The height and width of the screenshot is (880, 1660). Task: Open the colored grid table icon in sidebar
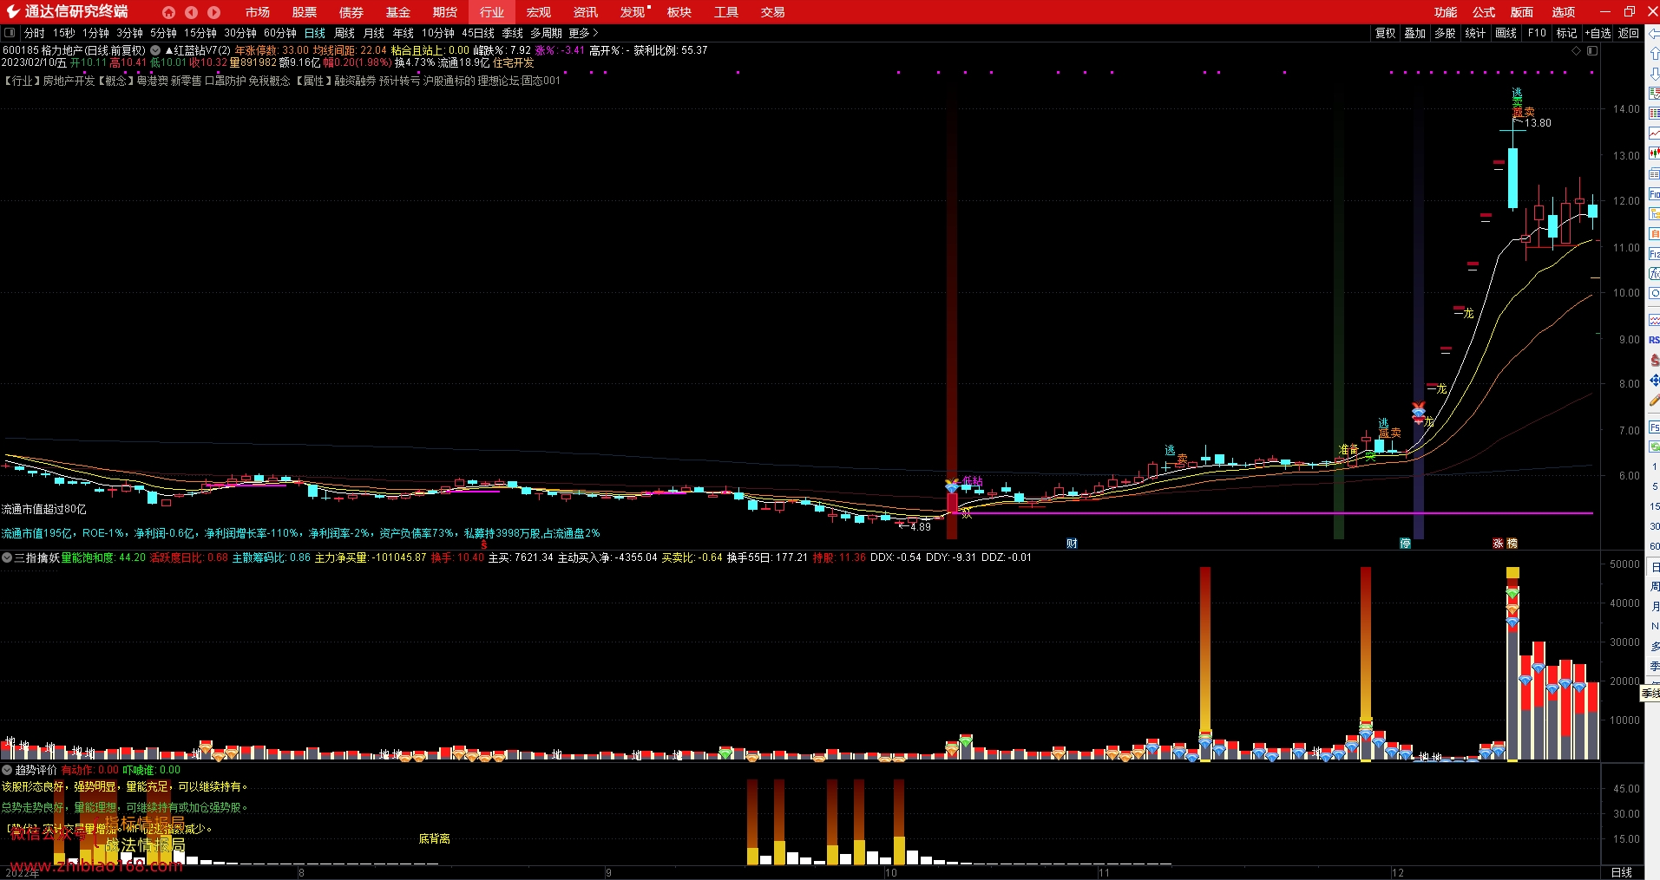[x=1654, y=114]
